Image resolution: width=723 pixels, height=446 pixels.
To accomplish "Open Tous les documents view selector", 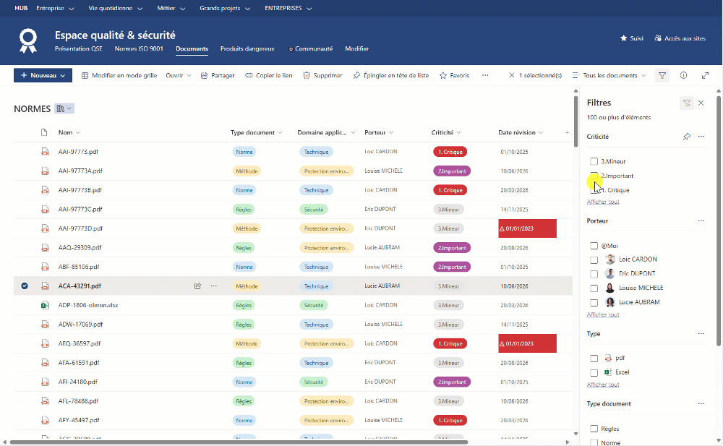I will pos(609,75).
